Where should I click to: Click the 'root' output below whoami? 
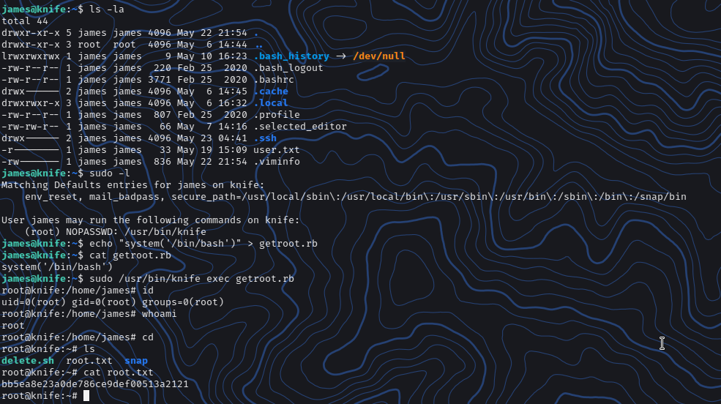tap(13, 326)
